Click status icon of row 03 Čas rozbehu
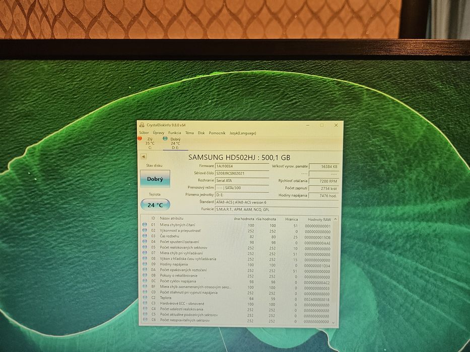Viewport: 470px width, 352px height. (145, 236)
